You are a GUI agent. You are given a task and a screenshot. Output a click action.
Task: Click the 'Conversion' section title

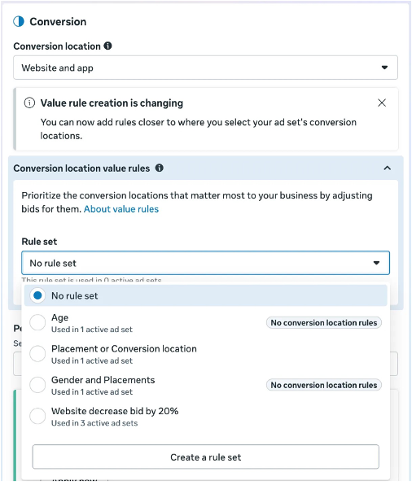tap(58, 22)
